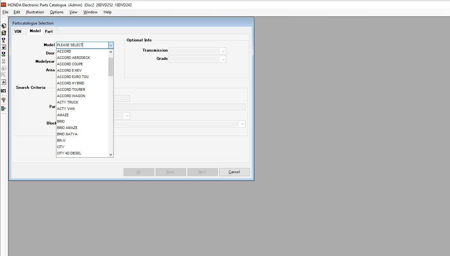
Task: Open the small dropdown above Block field
Action: pyautogui.click(x=127, y=116)
